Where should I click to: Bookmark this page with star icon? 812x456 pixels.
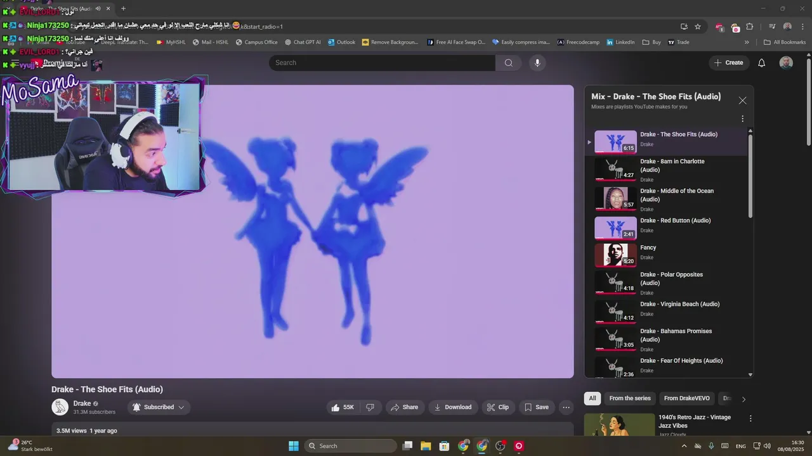point(698,27)
